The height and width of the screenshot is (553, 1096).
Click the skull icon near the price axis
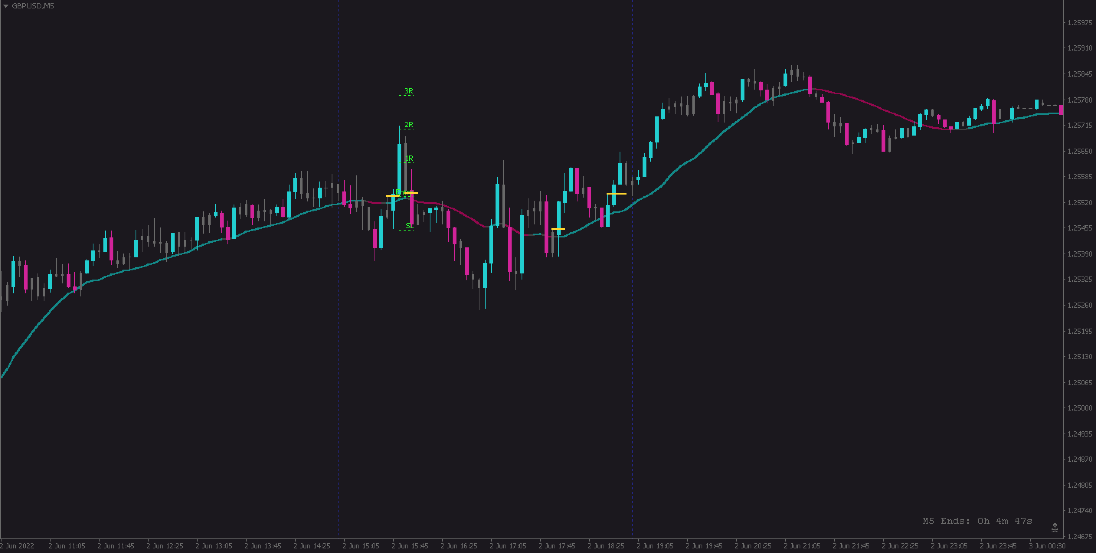click(1054, 528)
